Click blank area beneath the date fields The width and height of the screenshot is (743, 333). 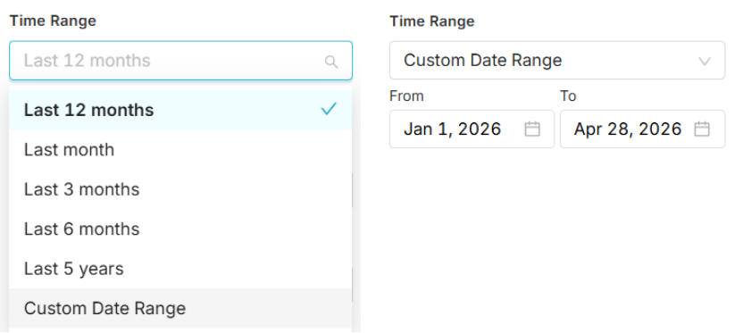[x=557, y=237]
